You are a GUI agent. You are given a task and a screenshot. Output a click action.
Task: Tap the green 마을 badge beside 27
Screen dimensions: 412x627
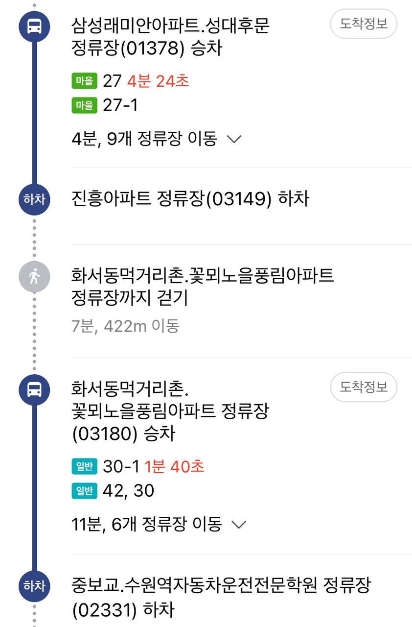pos(85,81)
